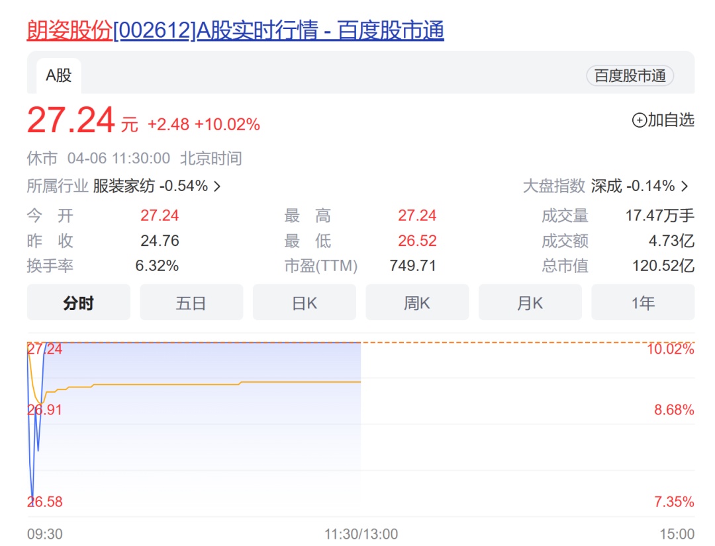This screenshot has width=715, height=546.
Task: Click the chart axis label 26.58
Action: [x=45, y=502]
